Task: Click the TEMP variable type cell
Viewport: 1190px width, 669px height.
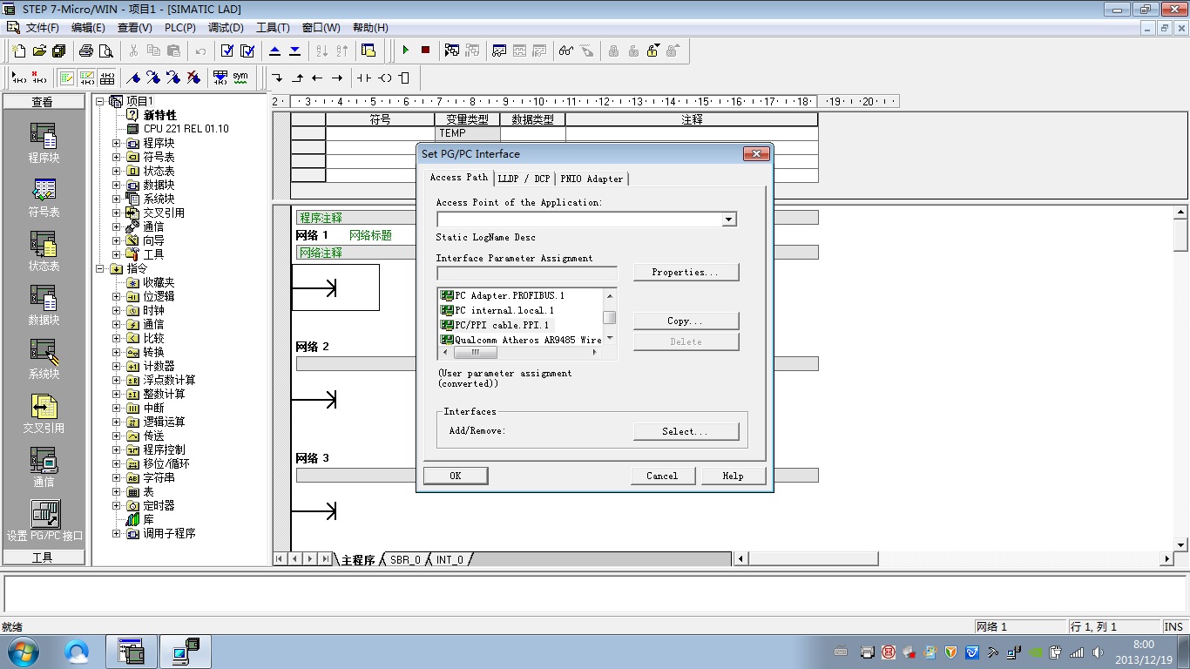Action: (468, 133)
